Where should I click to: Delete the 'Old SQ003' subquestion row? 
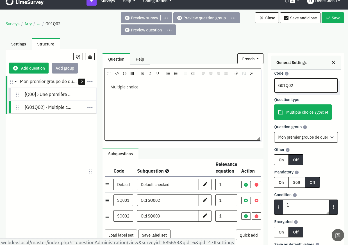coord(256,216)
